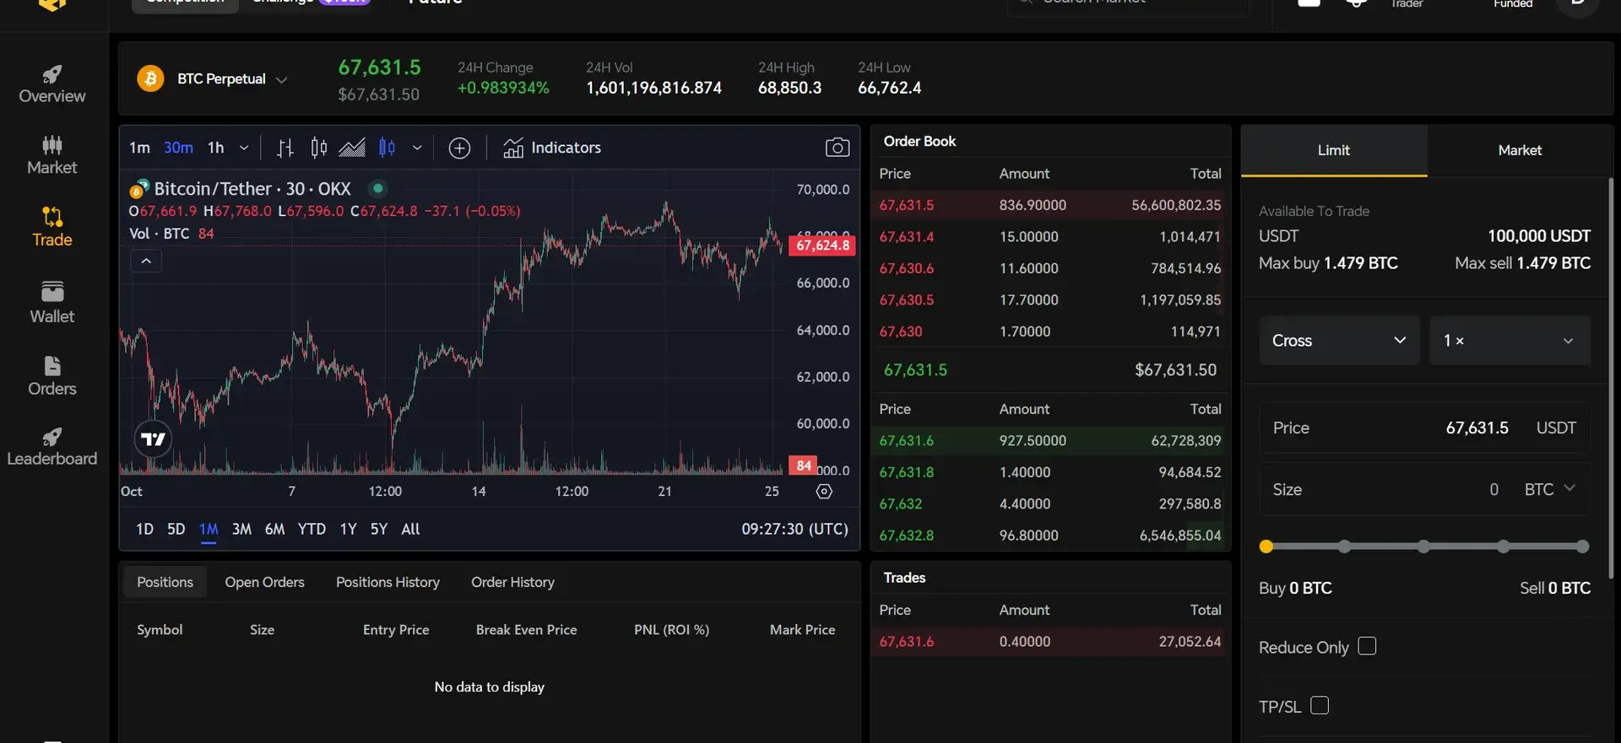The image size is (1621, 743).
Task: Open the Leaderboard sidebar icon
Action: [52, 447]
